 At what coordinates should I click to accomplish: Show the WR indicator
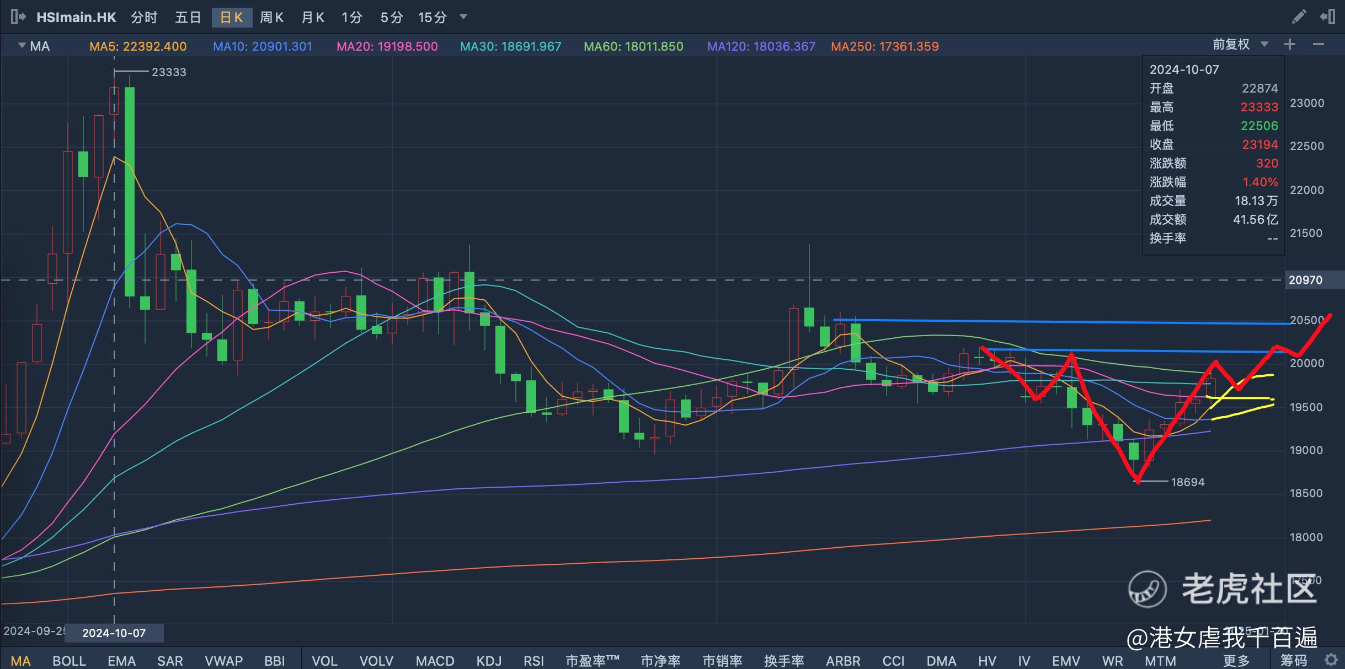(1112, 660)
